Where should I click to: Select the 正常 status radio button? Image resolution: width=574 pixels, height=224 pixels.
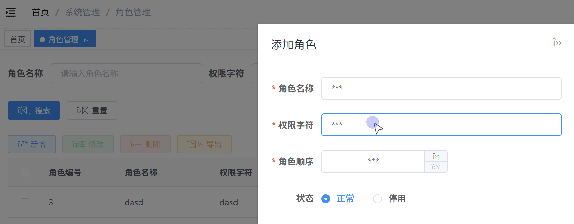coord(326,198)
